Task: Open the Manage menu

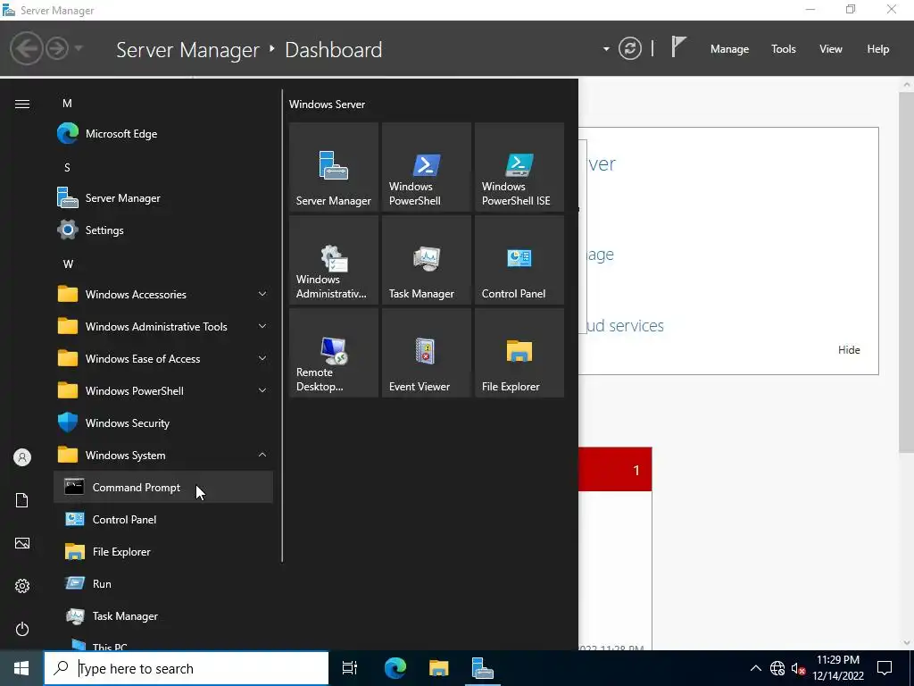Action: [729, 49]
